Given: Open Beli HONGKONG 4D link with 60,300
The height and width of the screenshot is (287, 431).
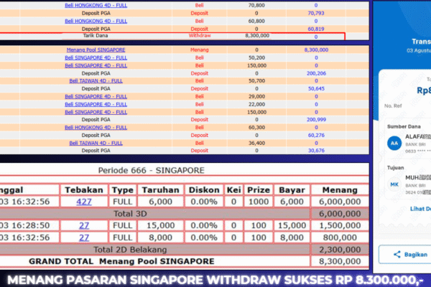Looking at the screenshot, I should (96, 128).
